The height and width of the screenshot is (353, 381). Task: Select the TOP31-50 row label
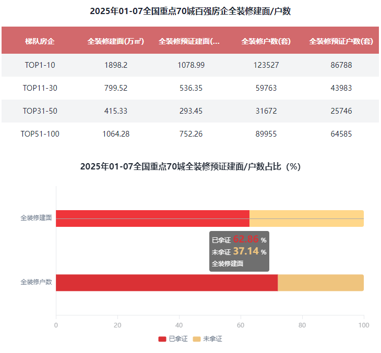(40, 111)
